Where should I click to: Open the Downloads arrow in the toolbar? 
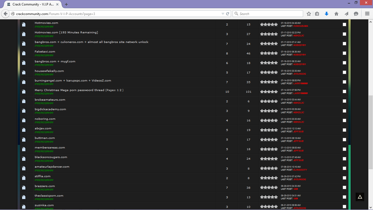[327, 14]
